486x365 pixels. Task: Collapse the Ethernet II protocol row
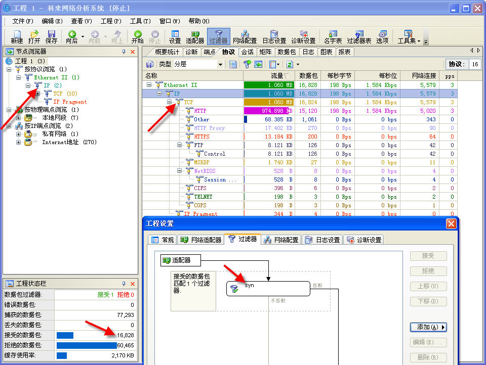pos(149,85)
